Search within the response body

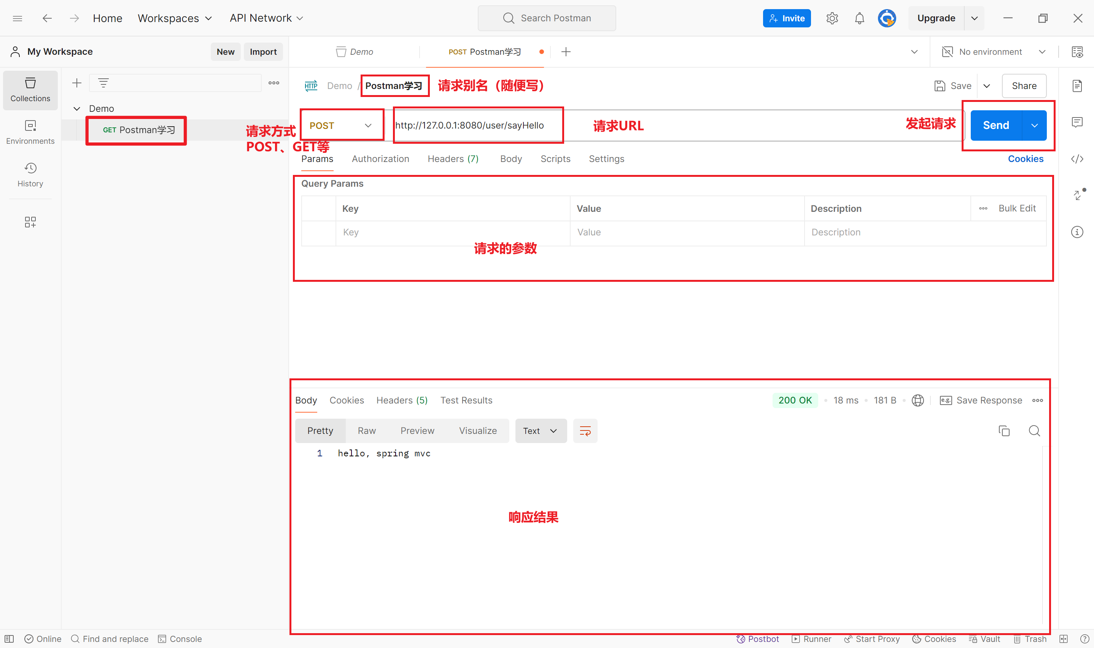pos(1034,431)
